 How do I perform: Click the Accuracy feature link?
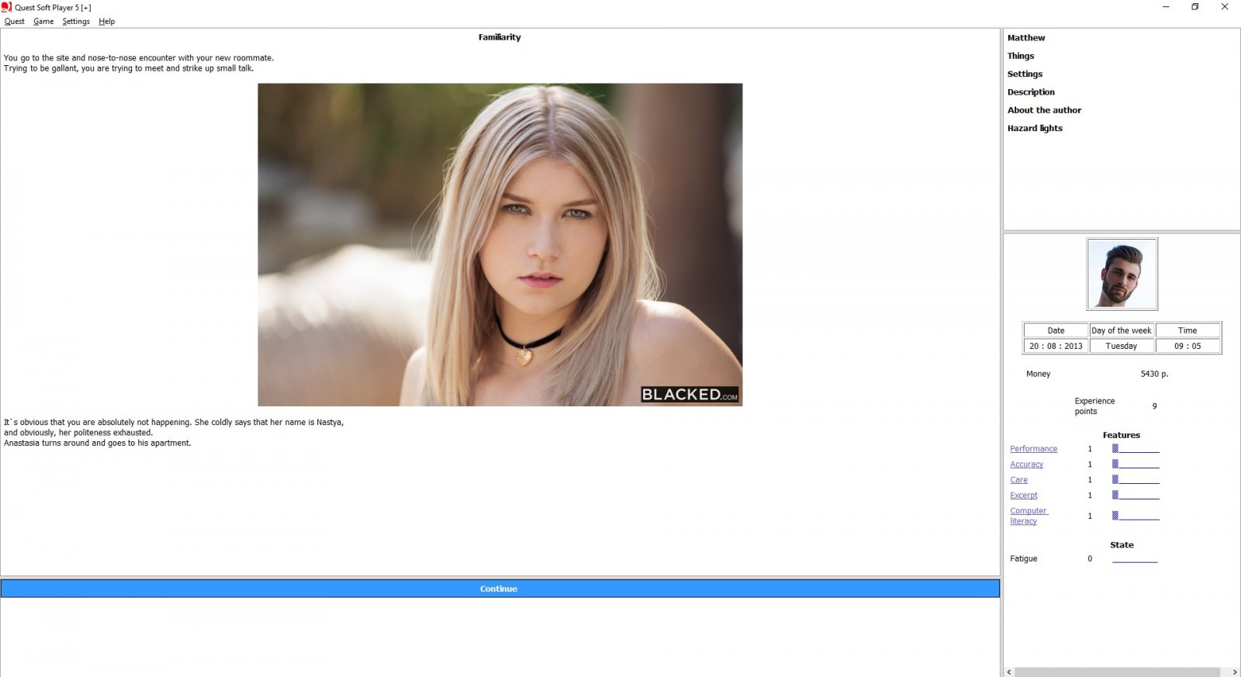tap(1026, 465)
